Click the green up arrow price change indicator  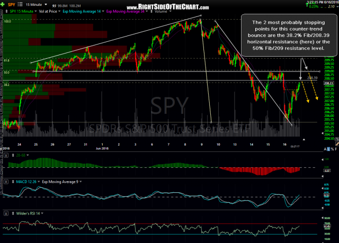click(307, 5)
